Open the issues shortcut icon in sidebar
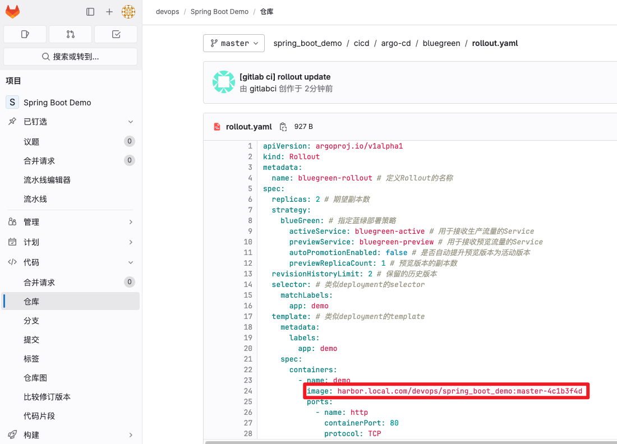Image resolution: width=617 pixels, height=444 pixels. 25,34
